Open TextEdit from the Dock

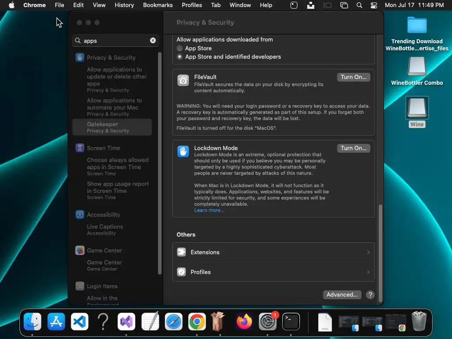[150, 321]
